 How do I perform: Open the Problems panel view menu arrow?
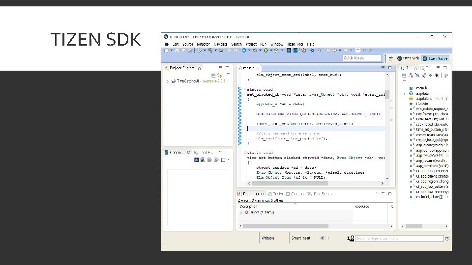pos(377,193)
